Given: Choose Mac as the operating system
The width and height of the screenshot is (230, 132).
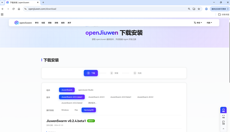Looking at the screenshot, I should (76, 110).
